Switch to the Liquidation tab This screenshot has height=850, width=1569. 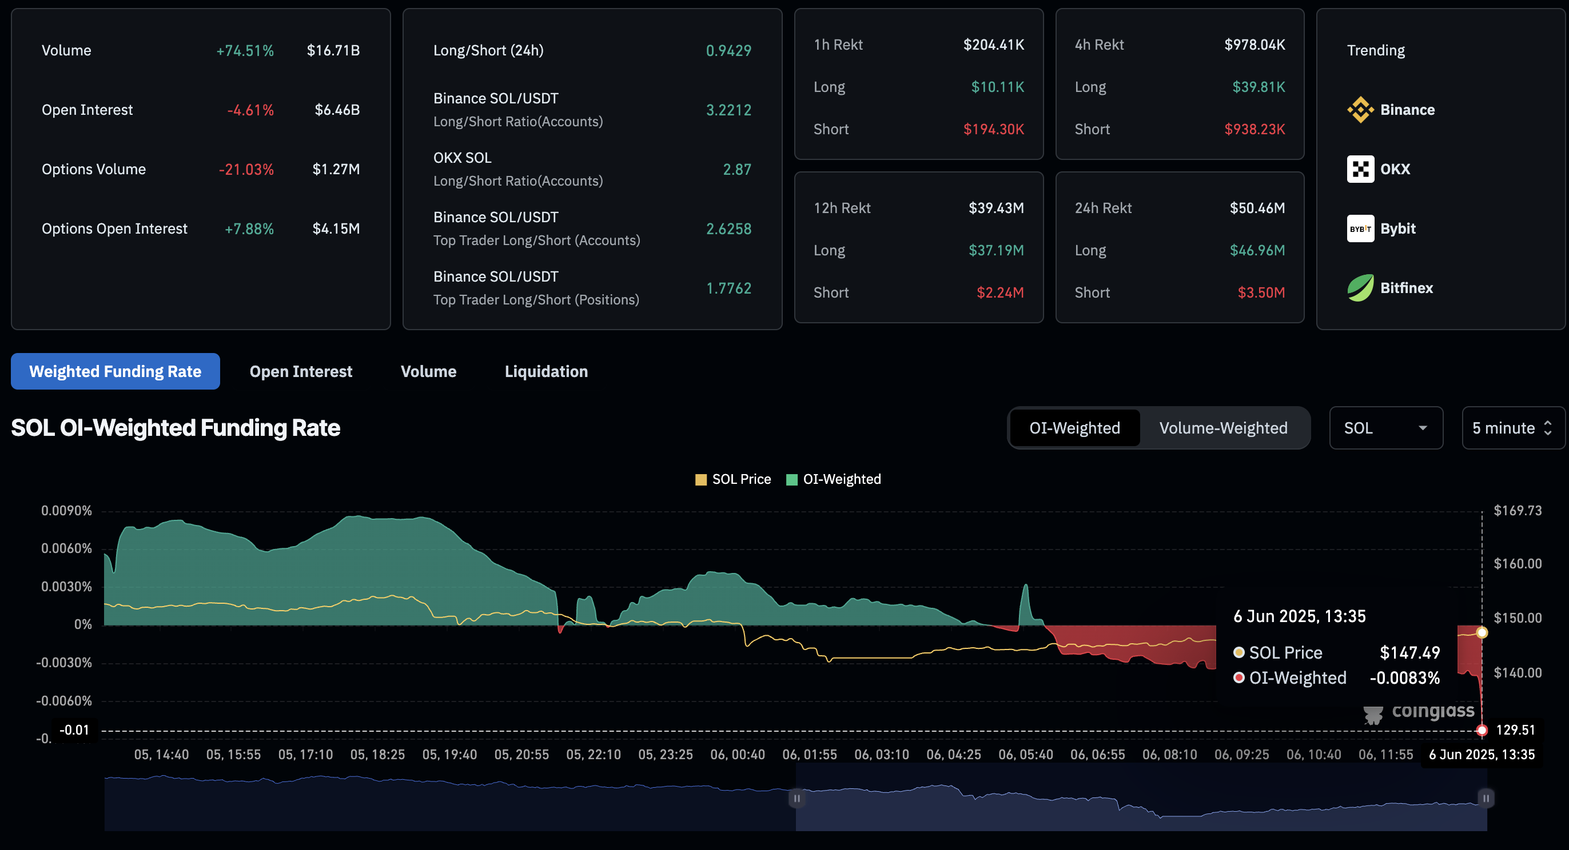[x=545, y=371]
